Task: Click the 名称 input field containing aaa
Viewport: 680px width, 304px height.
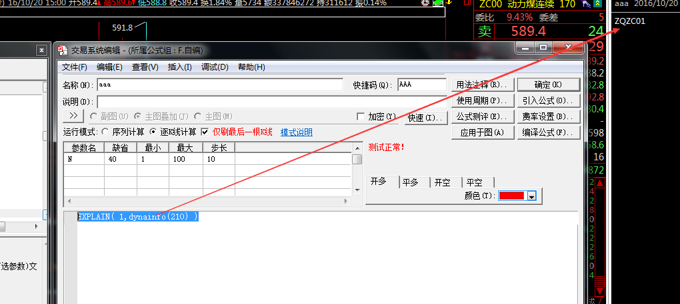Action: [220, 84]
